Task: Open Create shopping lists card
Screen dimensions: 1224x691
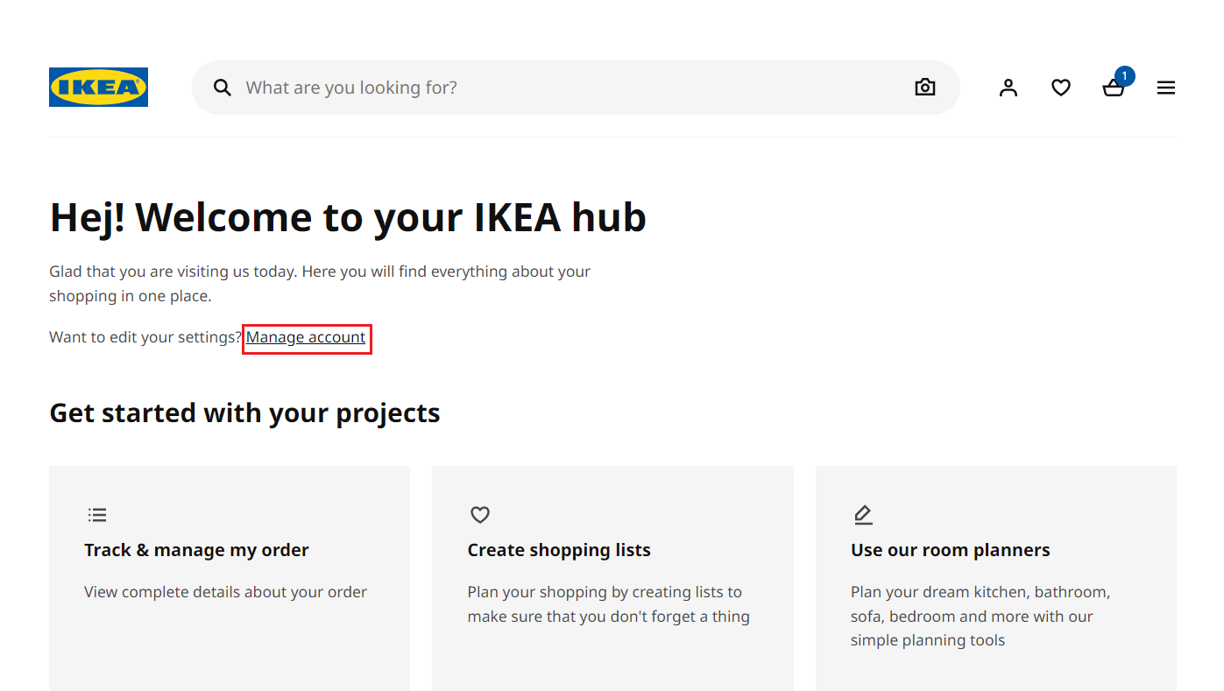Action: (612, 578)
